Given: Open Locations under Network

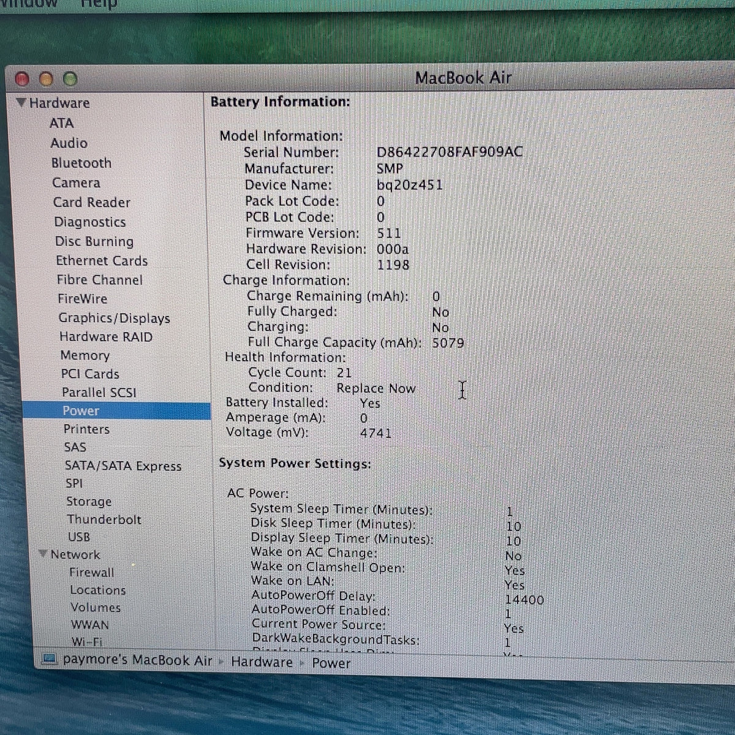Looking at the screenshot, I should 97,590.
